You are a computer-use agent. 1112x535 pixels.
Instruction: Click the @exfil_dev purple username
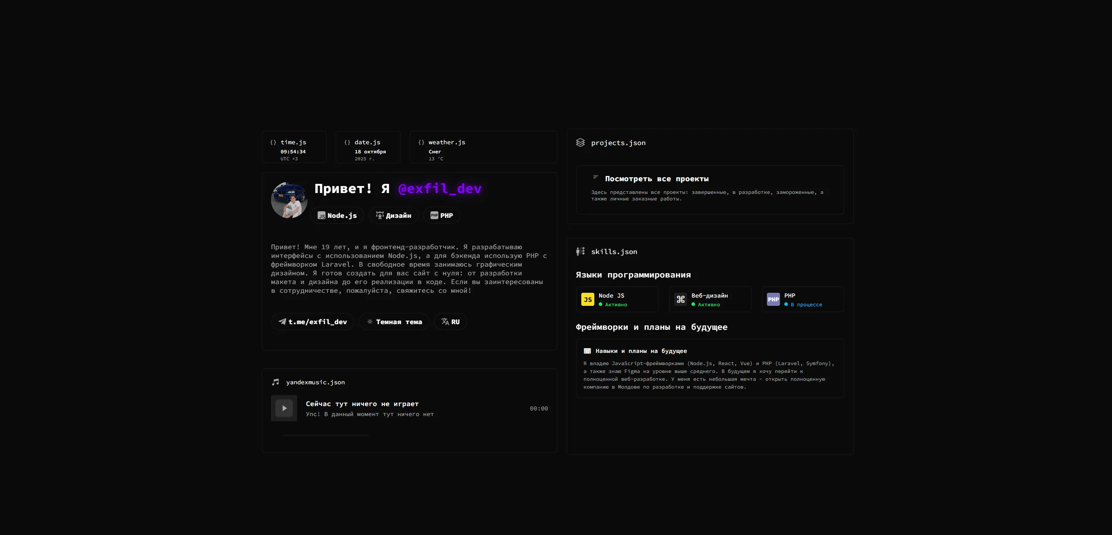tap(440, 189)
